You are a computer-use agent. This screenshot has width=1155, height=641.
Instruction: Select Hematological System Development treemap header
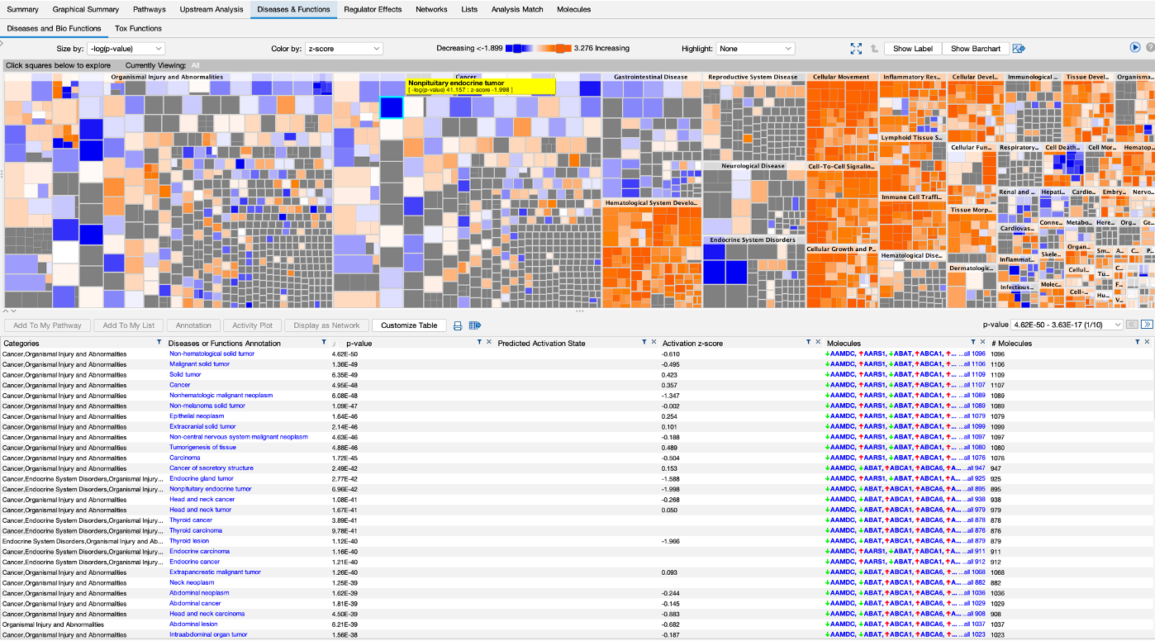click(x=652, y=202)
